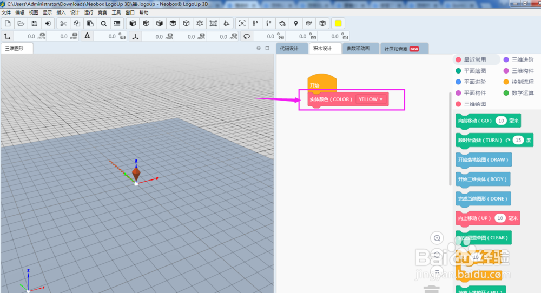Click the rotation angle first input field
Viewport: 541px width, 293px height.
269,37
